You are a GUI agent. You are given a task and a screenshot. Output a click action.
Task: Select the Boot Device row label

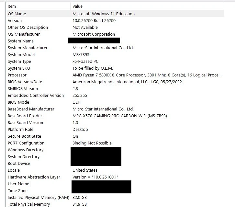19,164
